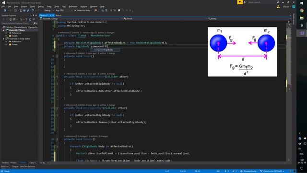Open Windows action center notification icon
Screen dimensions: 307x173
(x=302, y=168)
